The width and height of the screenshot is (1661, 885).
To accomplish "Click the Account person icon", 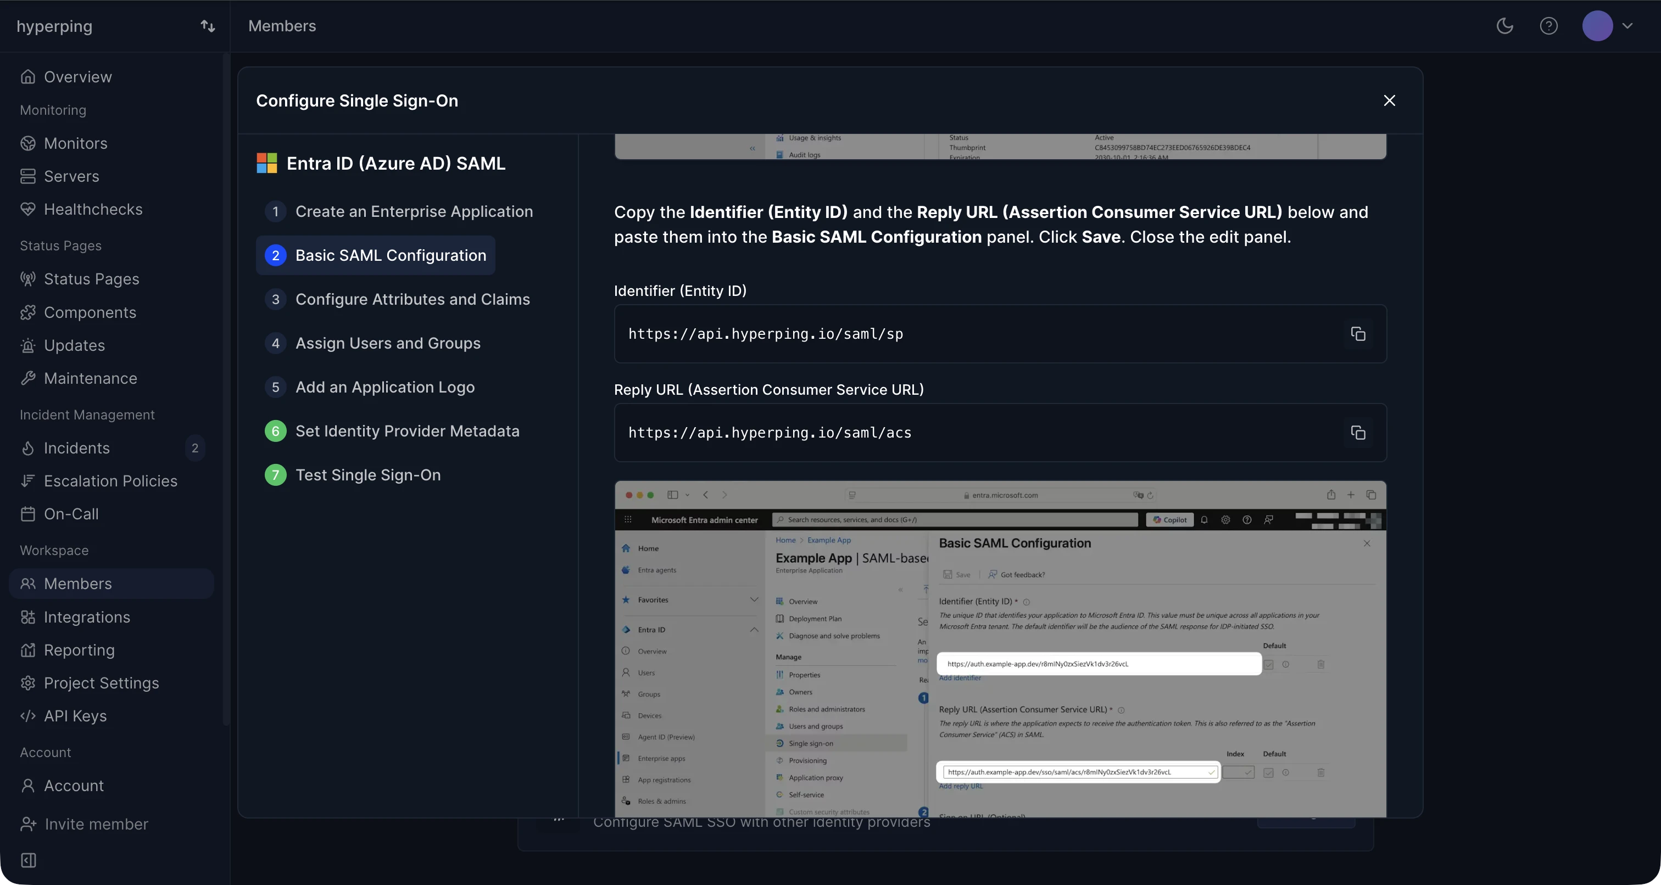I will 27,785.
